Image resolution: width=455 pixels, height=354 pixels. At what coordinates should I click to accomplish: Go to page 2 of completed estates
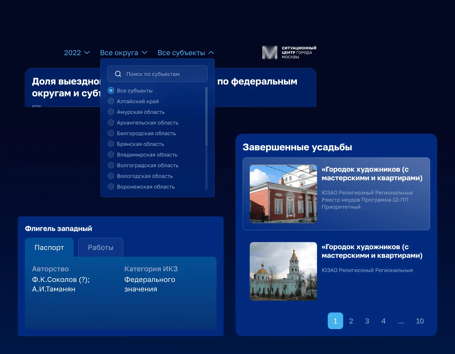tap(351, 321)
